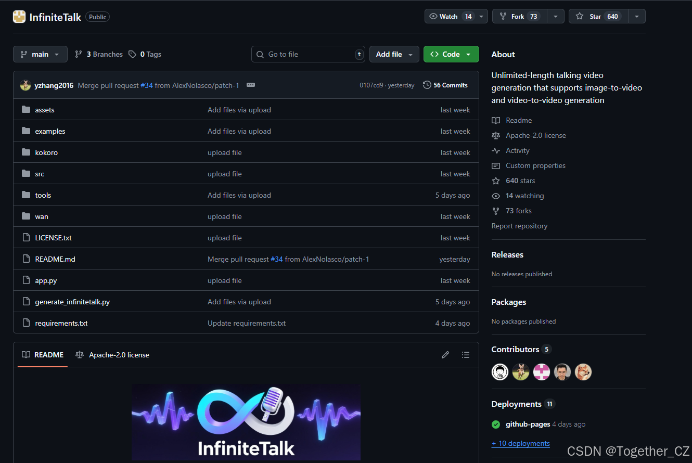Open the 56 Commits history

(445, 85)
